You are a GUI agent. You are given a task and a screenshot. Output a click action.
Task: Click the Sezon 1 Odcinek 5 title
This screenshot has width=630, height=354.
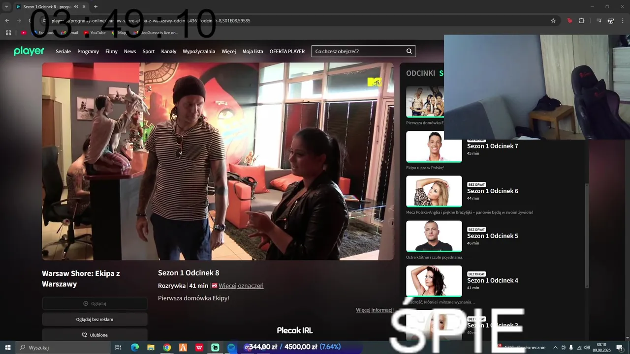point(493,236)
